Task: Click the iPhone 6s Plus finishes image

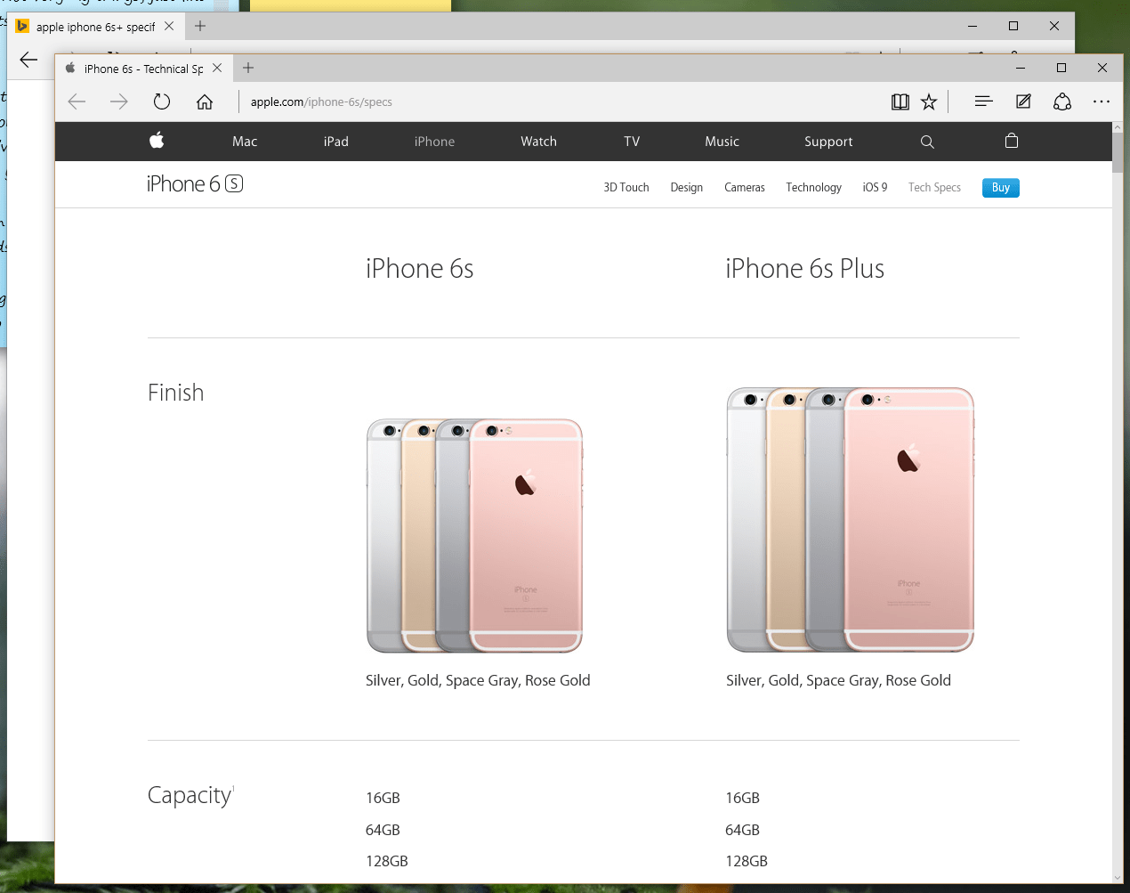Action: pos(851,520)
